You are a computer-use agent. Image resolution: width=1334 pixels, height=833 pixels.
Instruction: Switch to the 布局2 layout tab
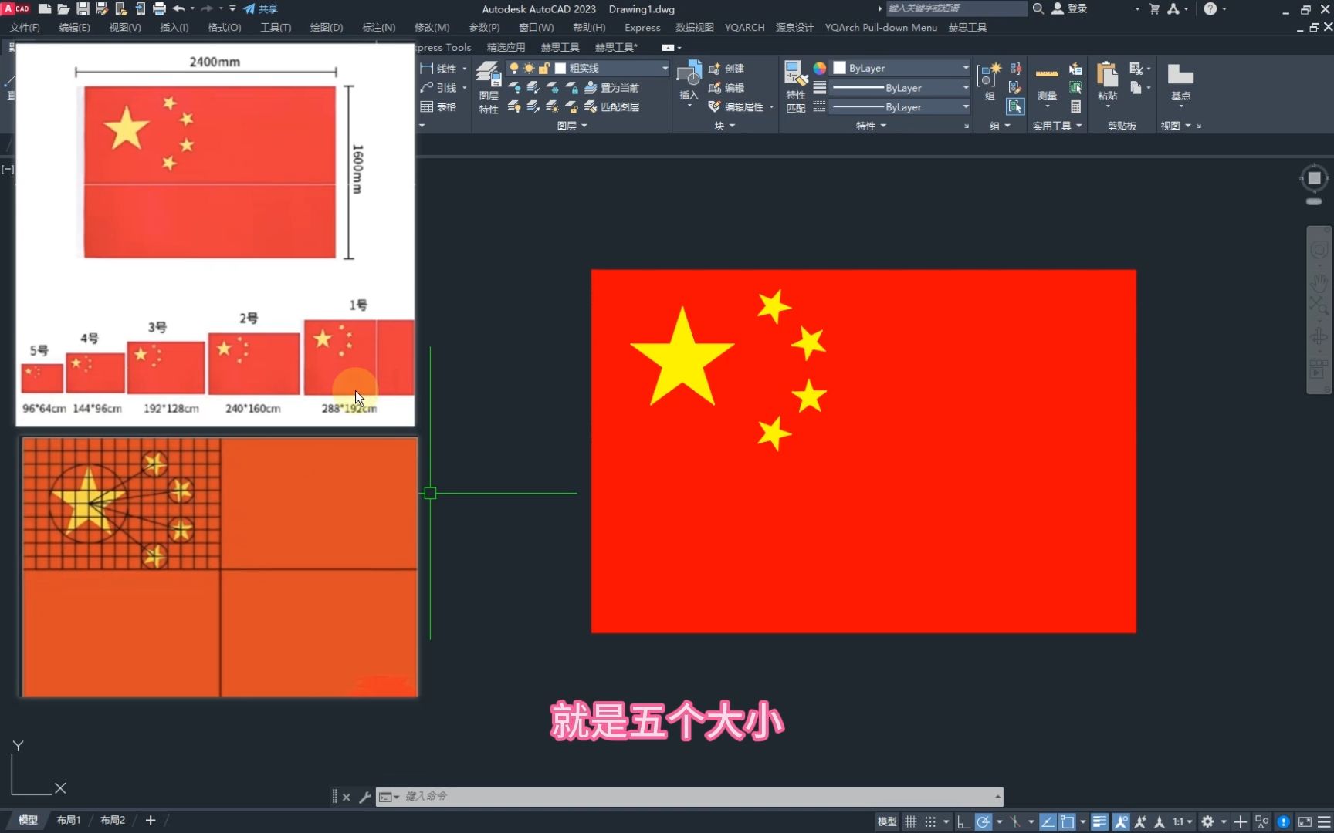coord(113,820)
